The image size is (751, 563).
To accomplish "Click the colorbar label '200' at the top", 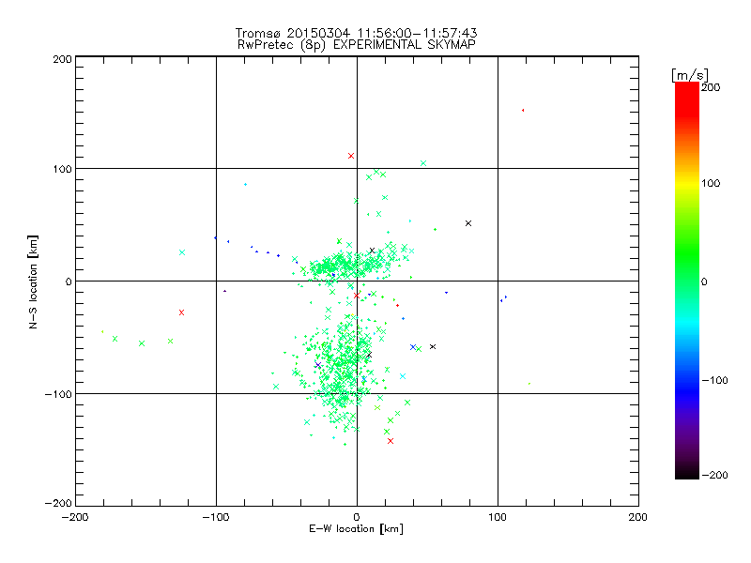I will pos(711,87).
